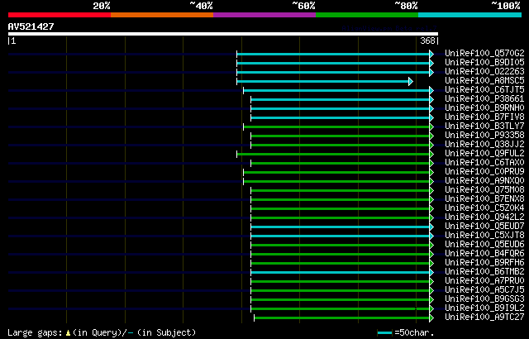The image size is (529, 339).
Task: Open the UniRef100_B9DI05 hit label
Action: tap(484, 62)
